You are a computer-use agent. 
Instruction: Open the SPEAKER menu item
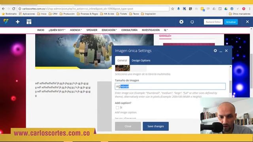click(x=92, y=30)
